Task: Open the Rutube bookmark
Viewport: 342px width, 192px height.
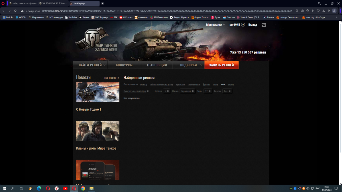Action: [269, 17]
